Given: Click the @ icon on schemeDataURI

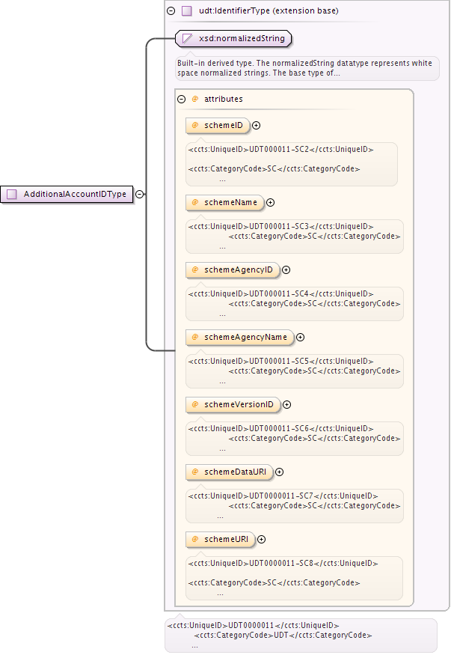Looking at the screenshot, I should pos(195,472).
